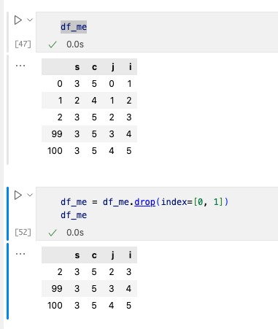Click the blue focus bar beside cell 52 output
The height and width of the screenshot is (329, 278).
pyautogui.click(x=8, y=281)
